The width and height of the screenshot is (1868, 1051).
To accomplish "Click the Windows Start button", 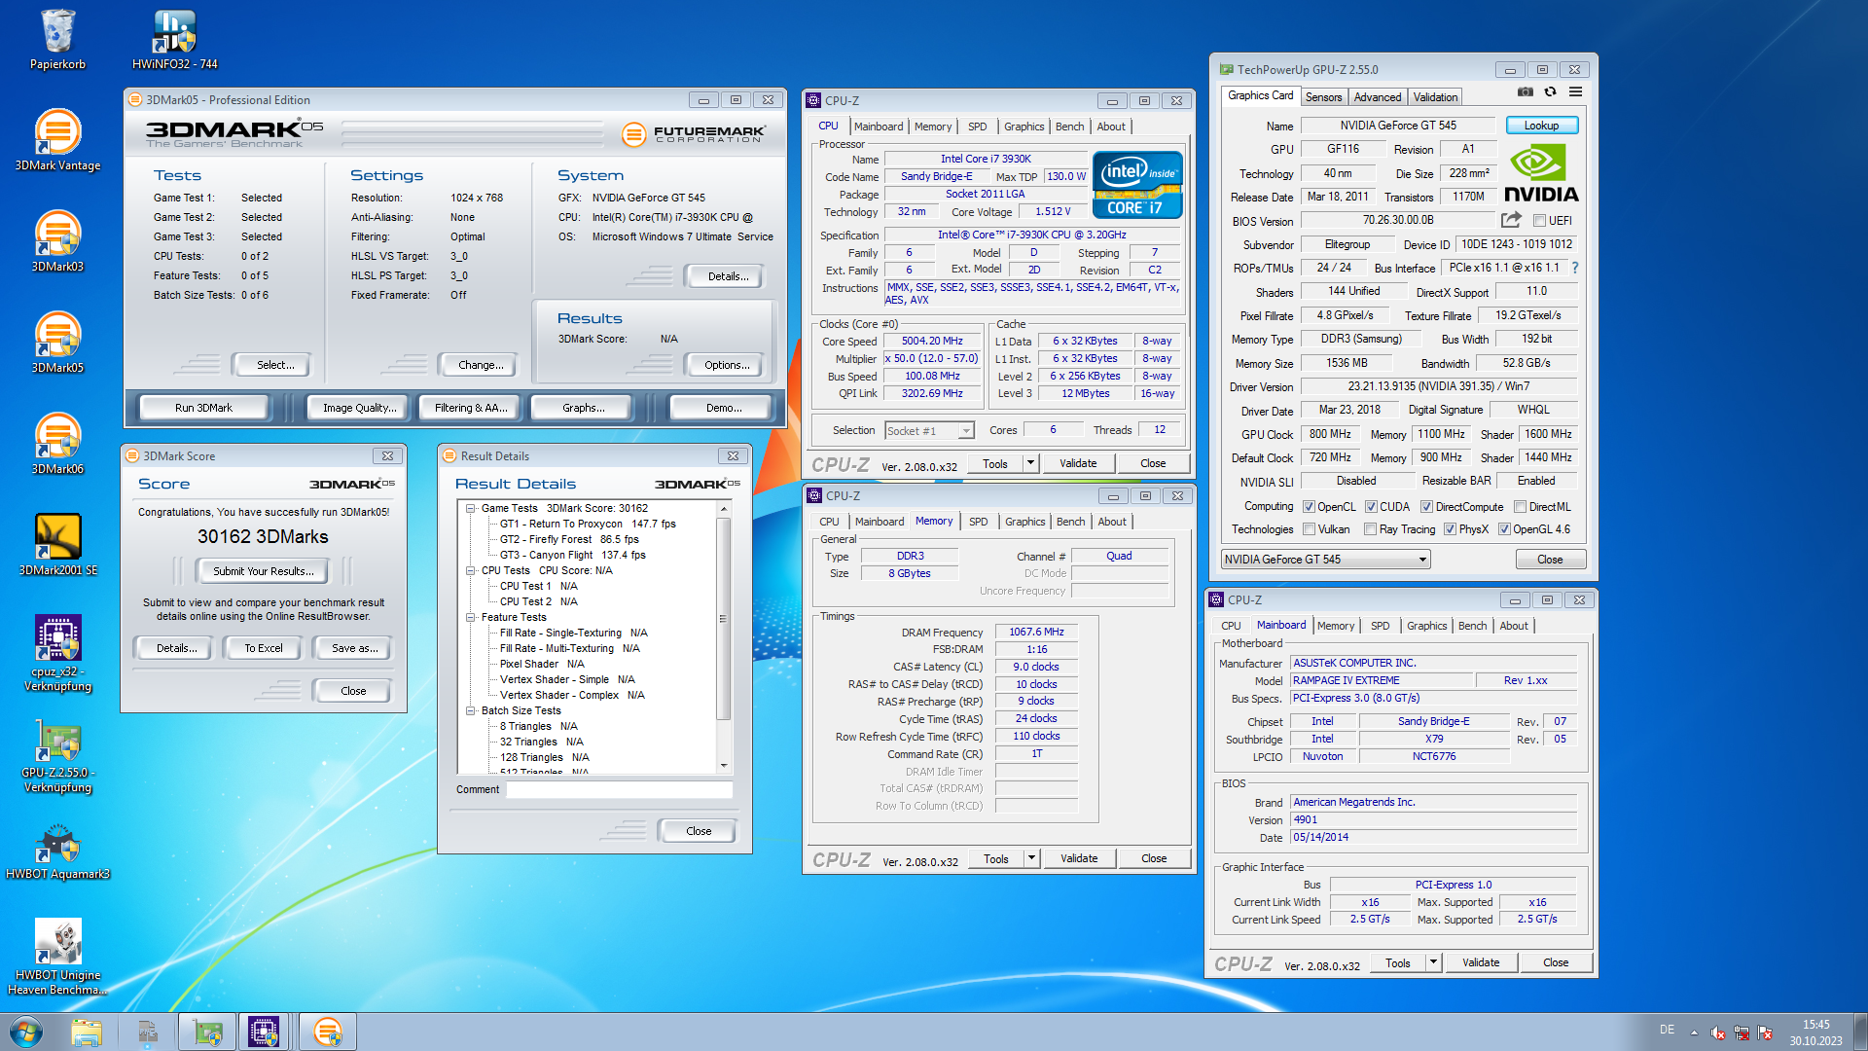I will pos(26,1032).
